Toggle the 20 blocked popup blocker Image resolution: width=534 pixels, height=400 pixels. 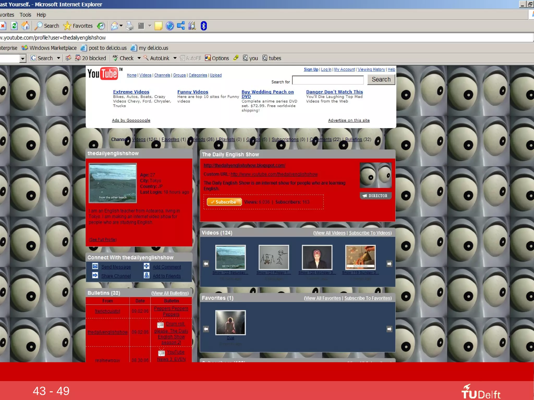pos(90,58)
